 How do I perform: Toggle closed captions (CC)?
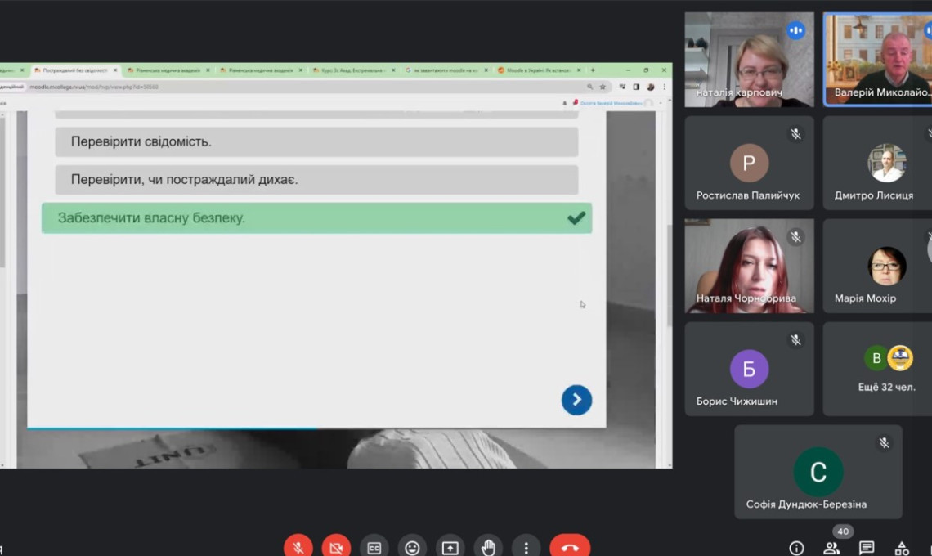(x=374, y=547)
